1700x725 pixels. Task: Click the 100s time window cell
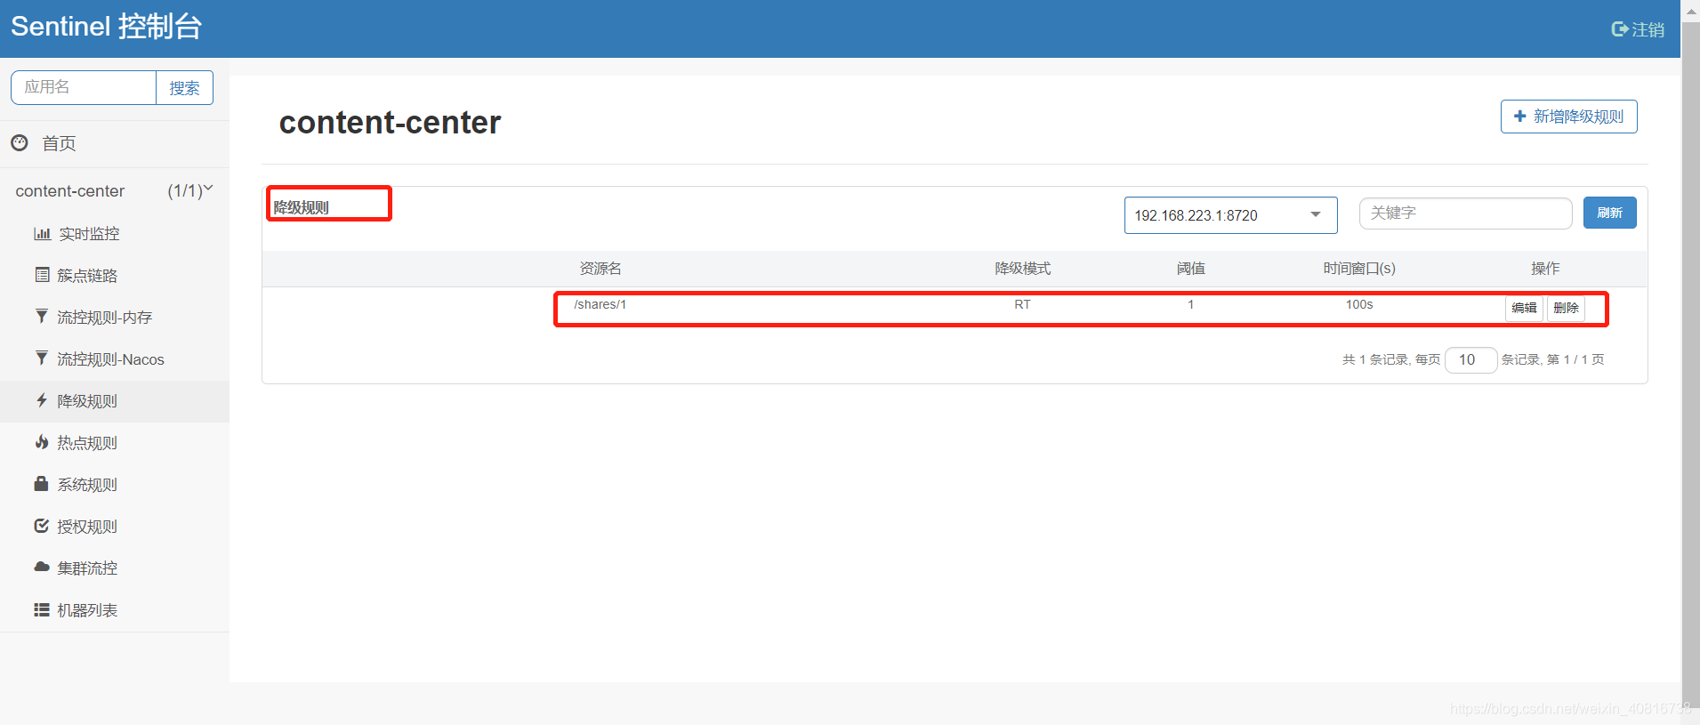tap(1359, 304)
